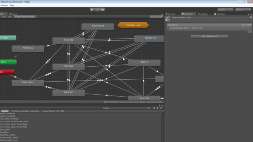Click the Scene tab icon
Screen dimensions: 253x142
click(10, 14)
